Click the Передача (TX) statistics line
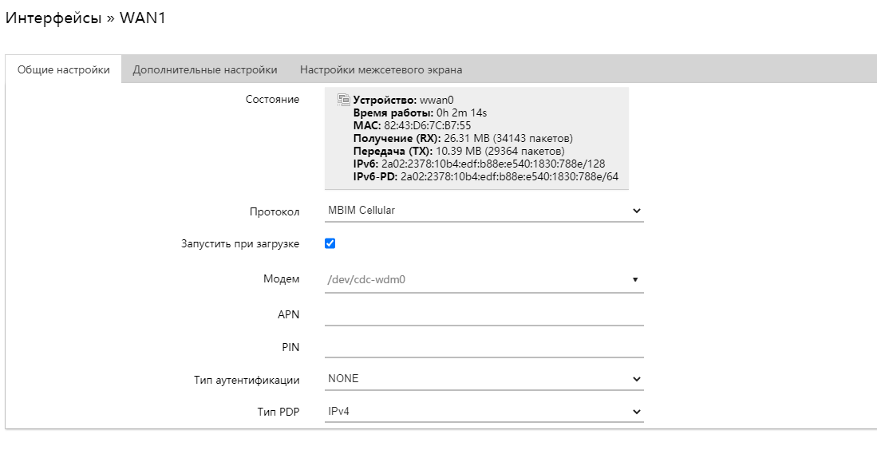Screen dimensions: 877x450 459,151
